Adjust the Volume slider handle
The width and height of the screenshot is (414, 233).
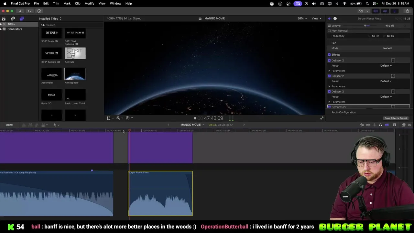tap(365, 26)
